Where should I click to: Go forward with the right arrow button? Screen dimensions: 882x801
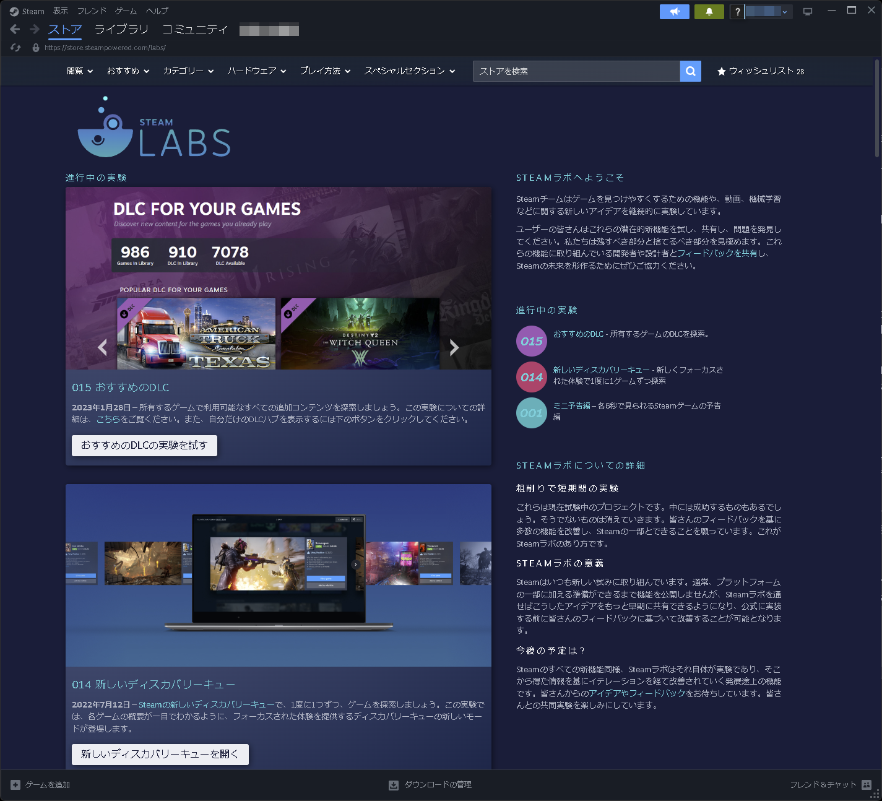[x=35, y=29]
